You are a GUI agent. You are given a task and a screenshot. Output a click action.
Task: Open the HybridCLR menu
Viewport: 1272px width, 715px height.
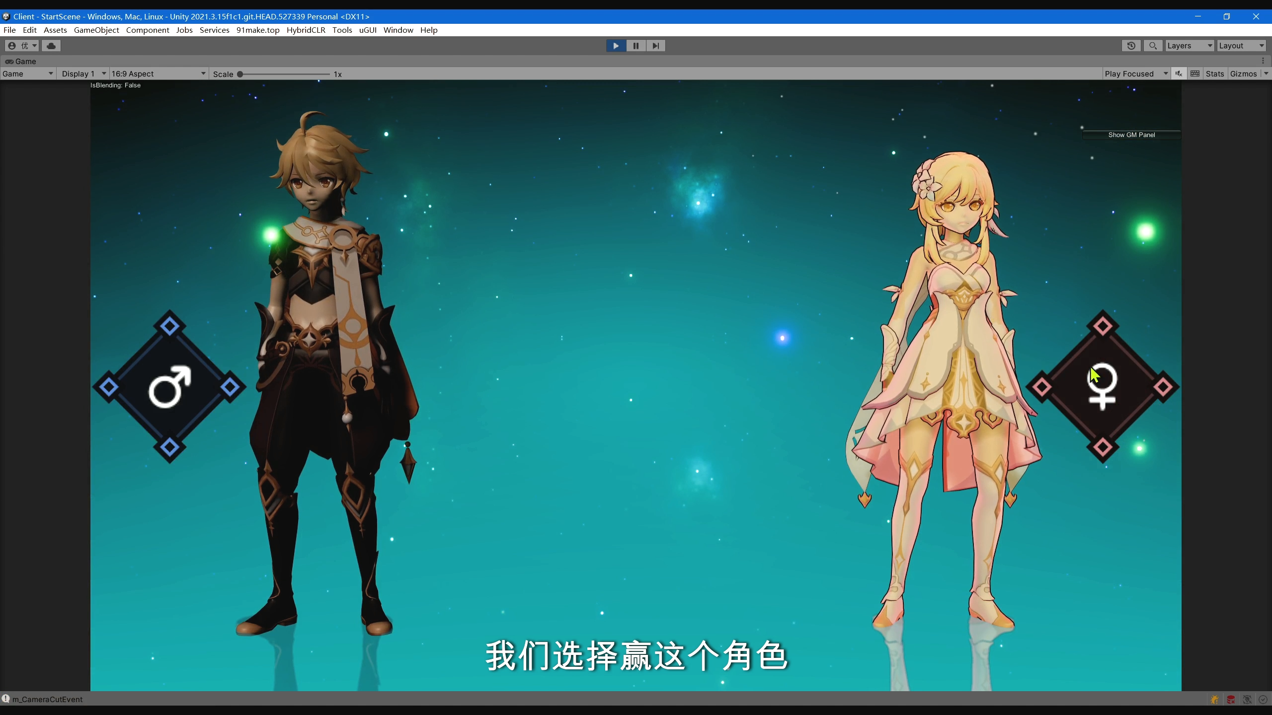(x=306, y=30)
